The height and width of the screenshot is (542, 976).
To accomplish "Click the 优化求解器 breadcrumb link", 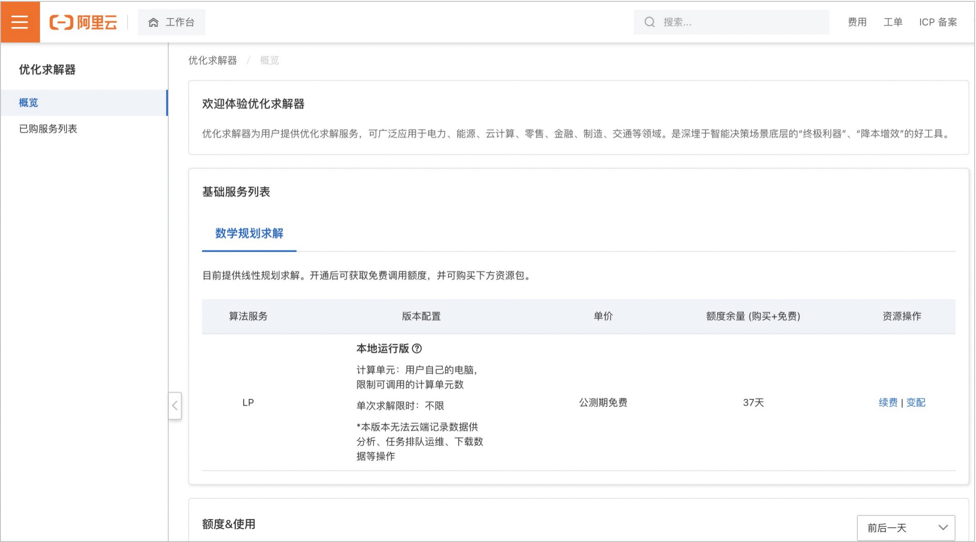I will coord(212,60).
